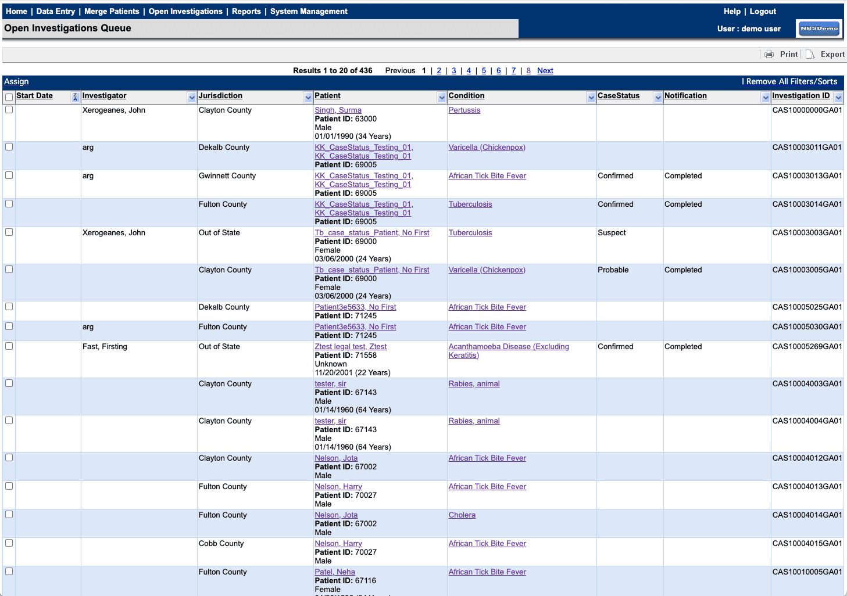Click Start Date sort order icon
The height and width of the screenshot is (596, 847).
click(75, 98)
